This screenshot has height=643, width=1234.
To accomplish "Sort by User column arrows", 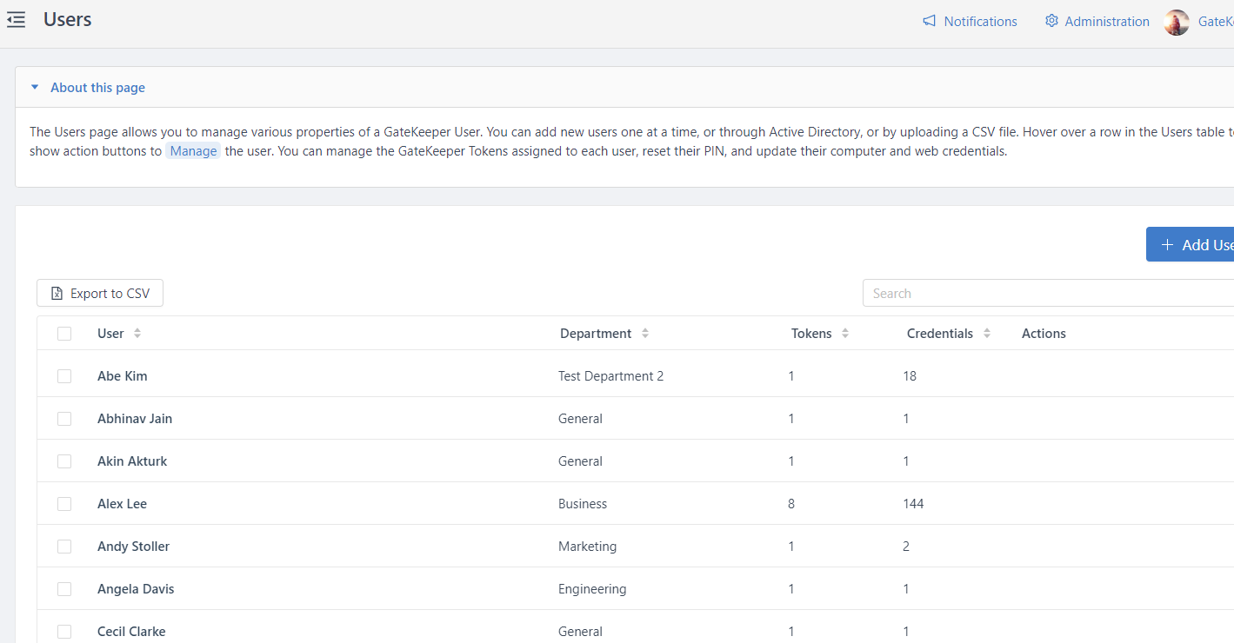I will pyautogui.click(x=137, y=334).
